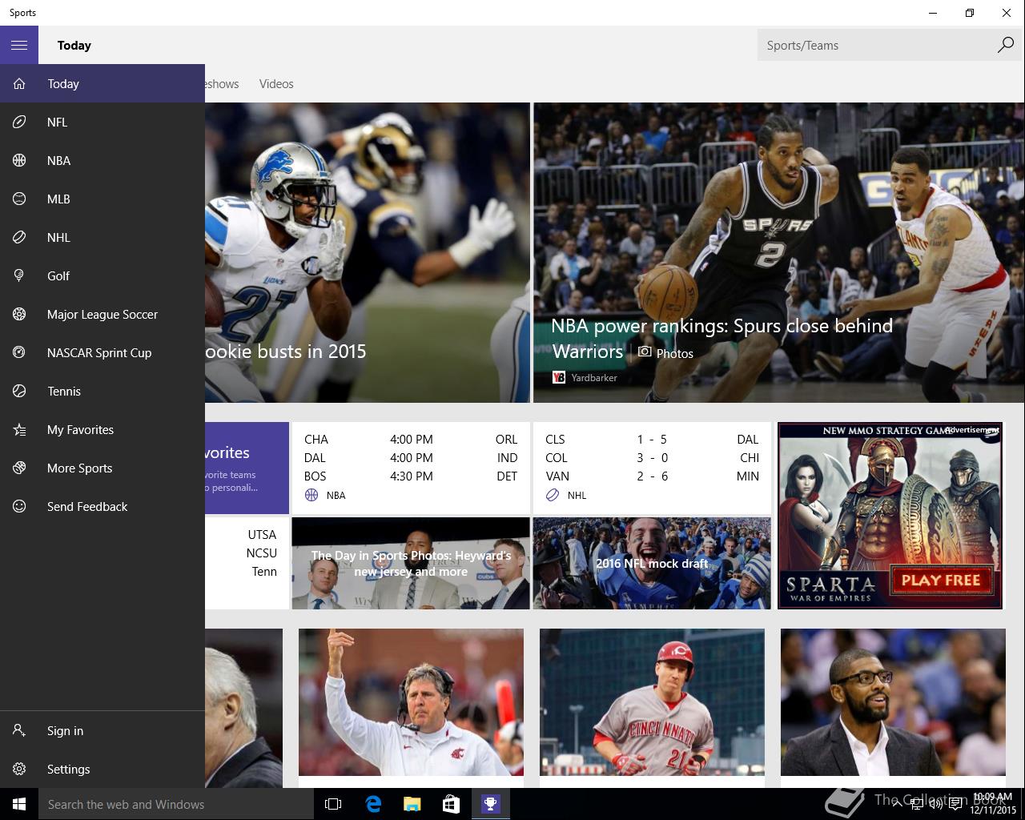The image size is (1025, 820).
Task: Click the search magnifier icon
Action: 1005,45
